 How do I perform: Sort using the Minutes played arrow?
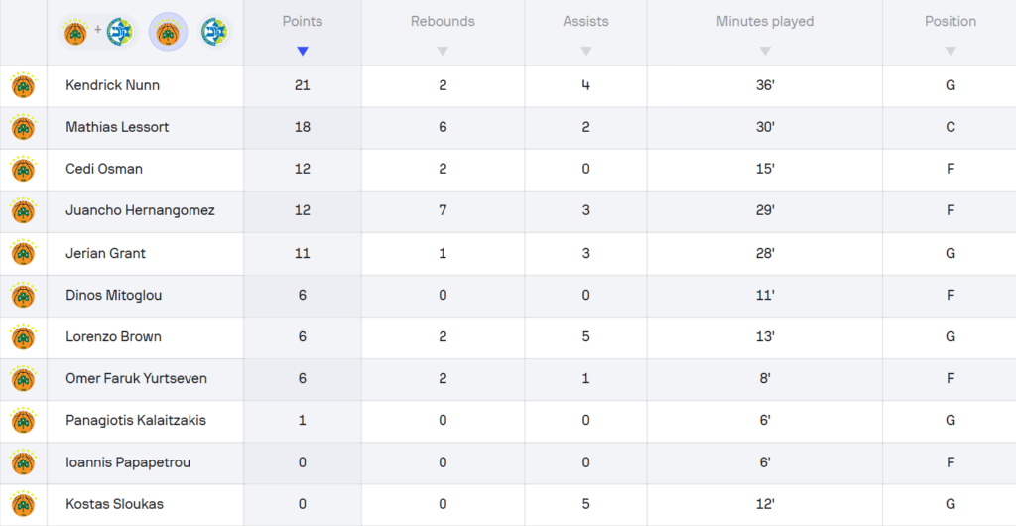(x=764, y=51)
